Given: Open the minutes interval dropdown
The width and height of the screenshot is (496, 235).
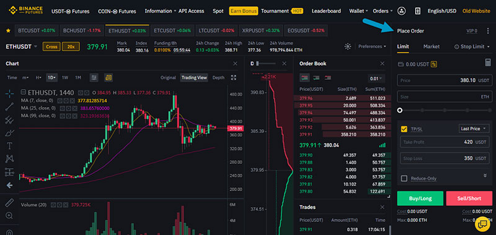Looking at the screenshot, I should coord(25,77).
